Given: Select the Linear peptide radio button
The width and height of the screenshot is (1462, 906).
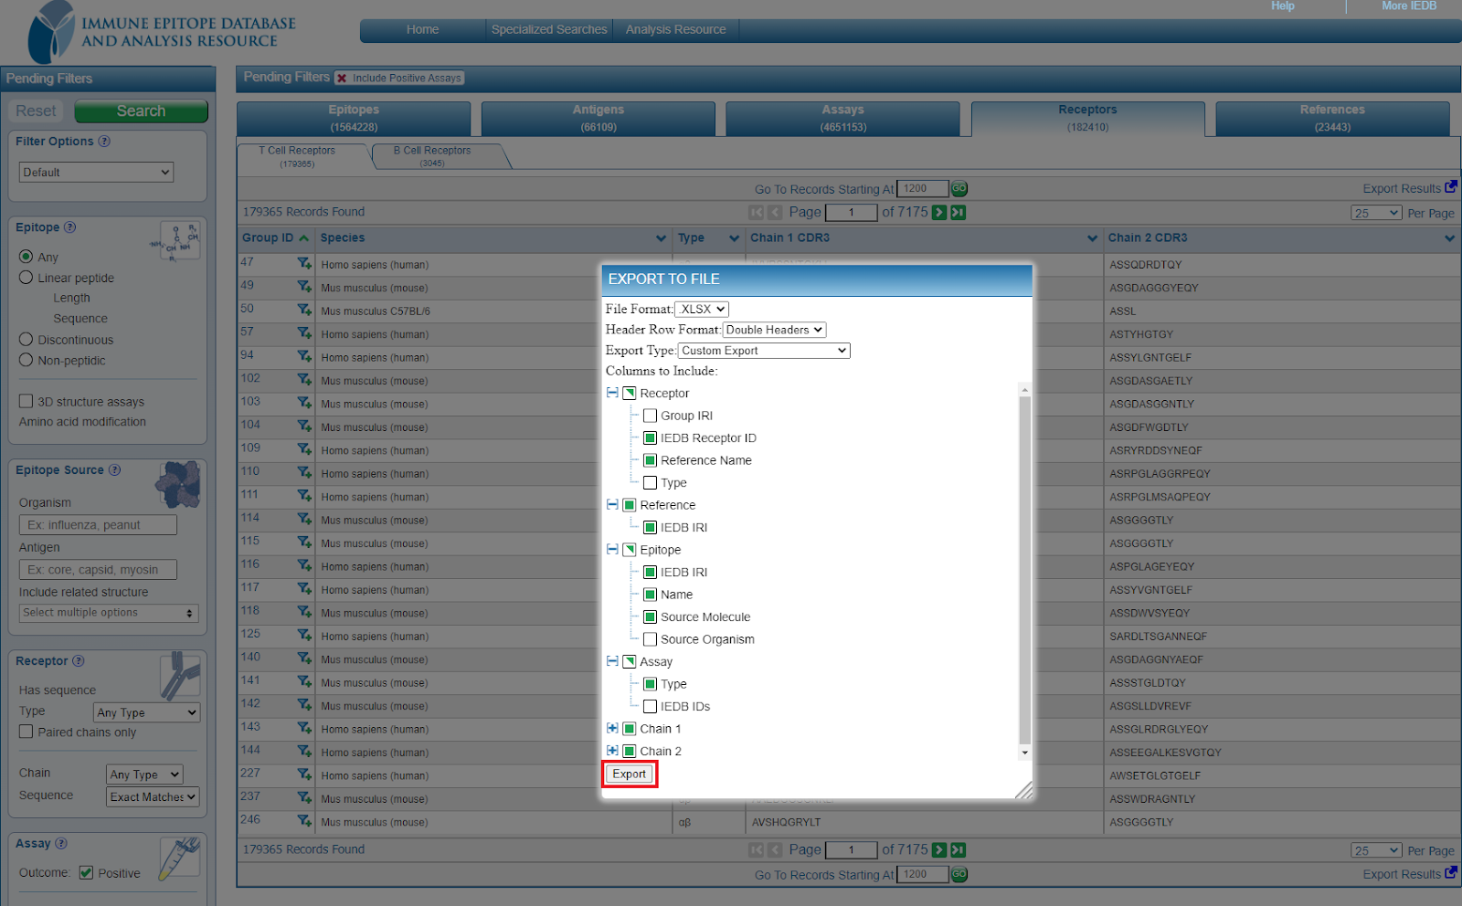Looking at the screenshot, I should [26, 278].
